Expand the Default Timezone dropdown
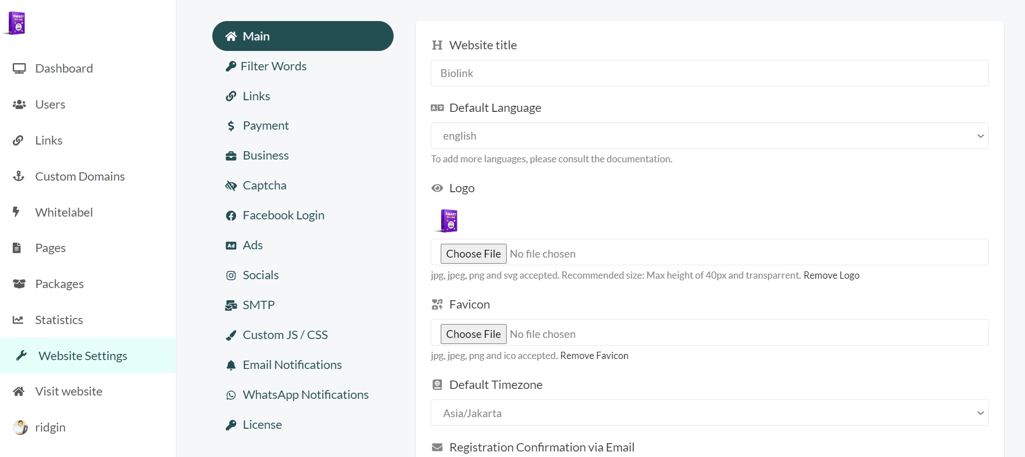 (x=709, y=413)
